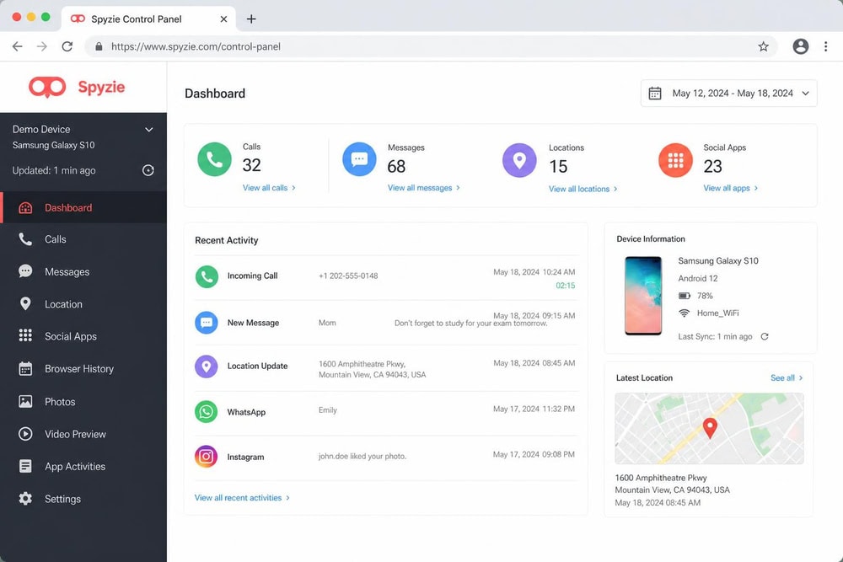Click the Browser History calendar icon
This screenshot has height=562, width=843.
(x=25, y=368)
